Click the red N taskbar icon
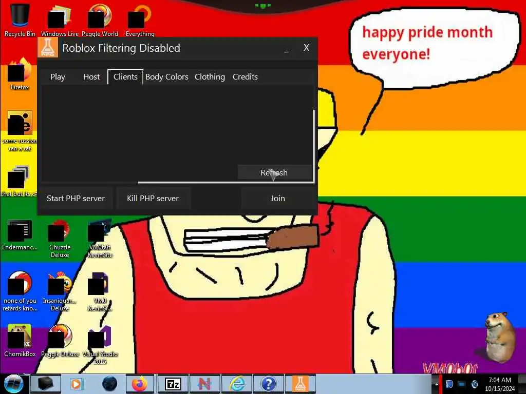 pos(204,384)
